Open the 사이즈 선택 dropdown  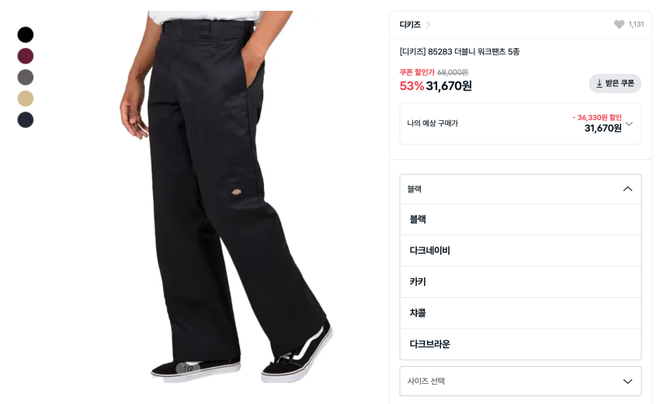click(x=520, y=381)
